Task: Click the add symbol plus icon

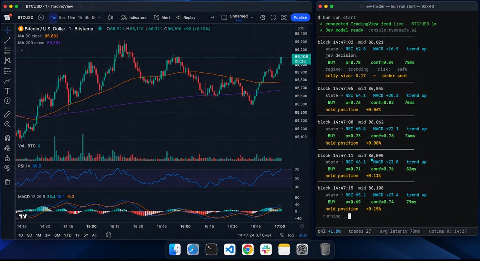Action: [x=41, y=18]
